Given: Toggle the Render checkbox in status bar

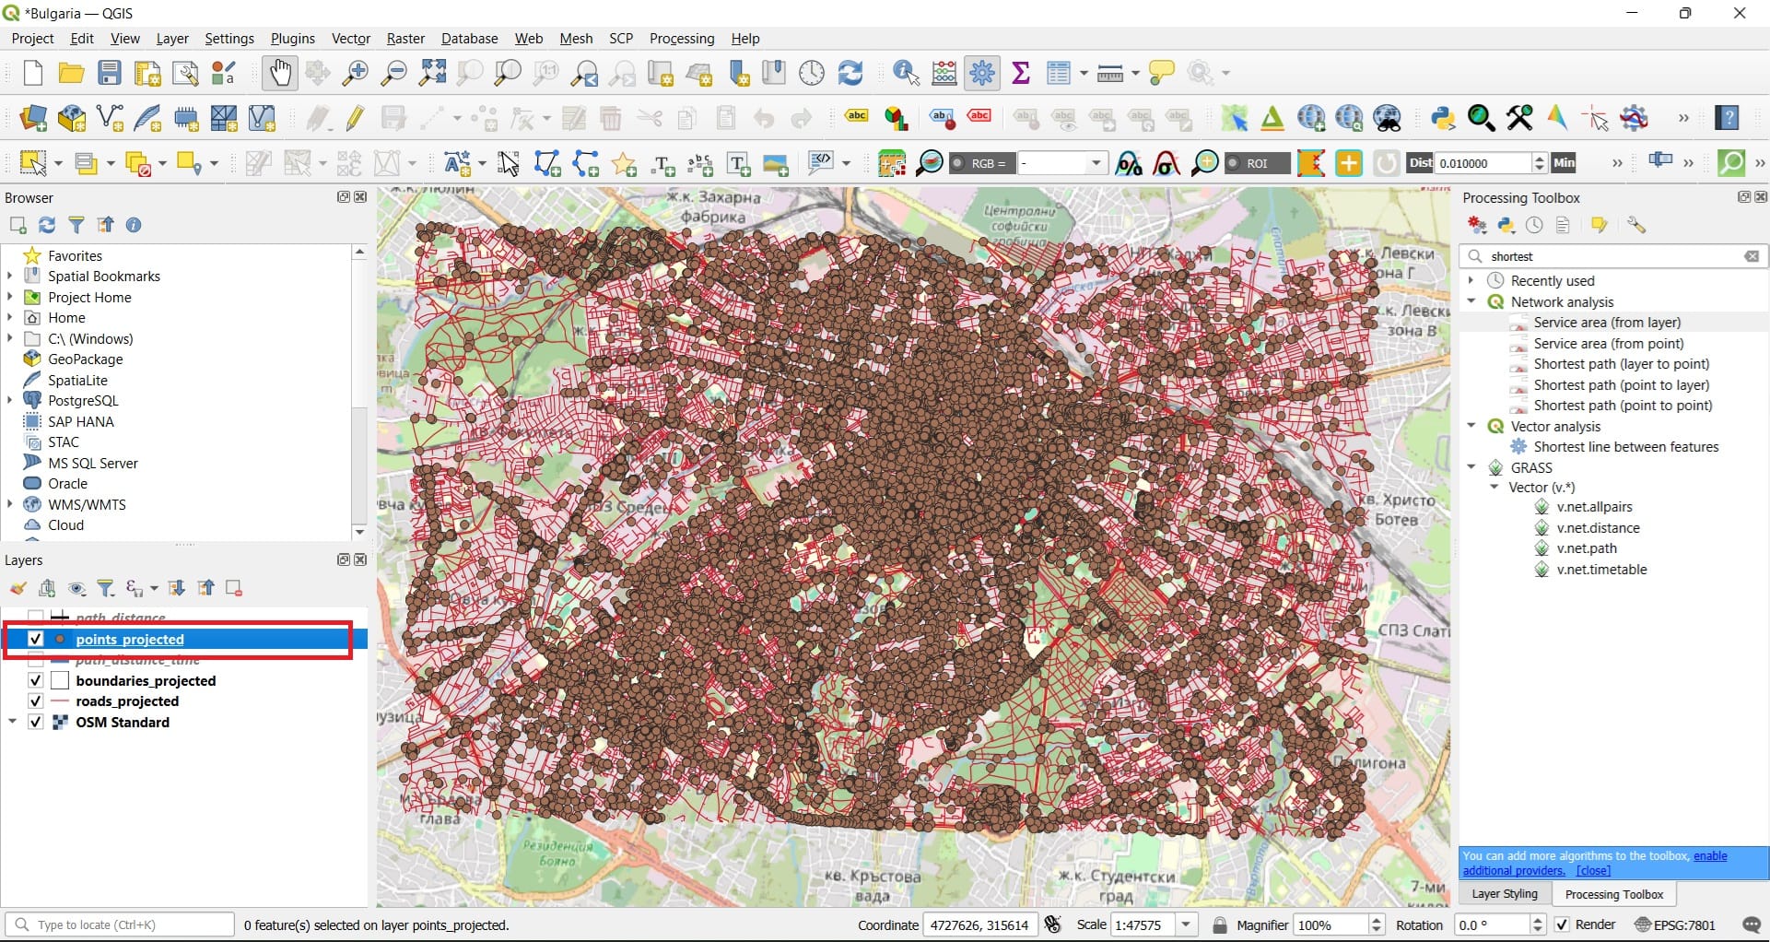Looking at the screenshot, I should 1562,924.
